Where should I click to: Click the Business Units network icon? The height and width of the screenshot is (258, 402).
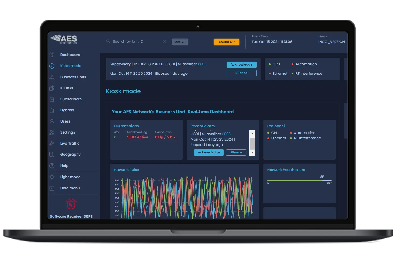tap(52, 77)
